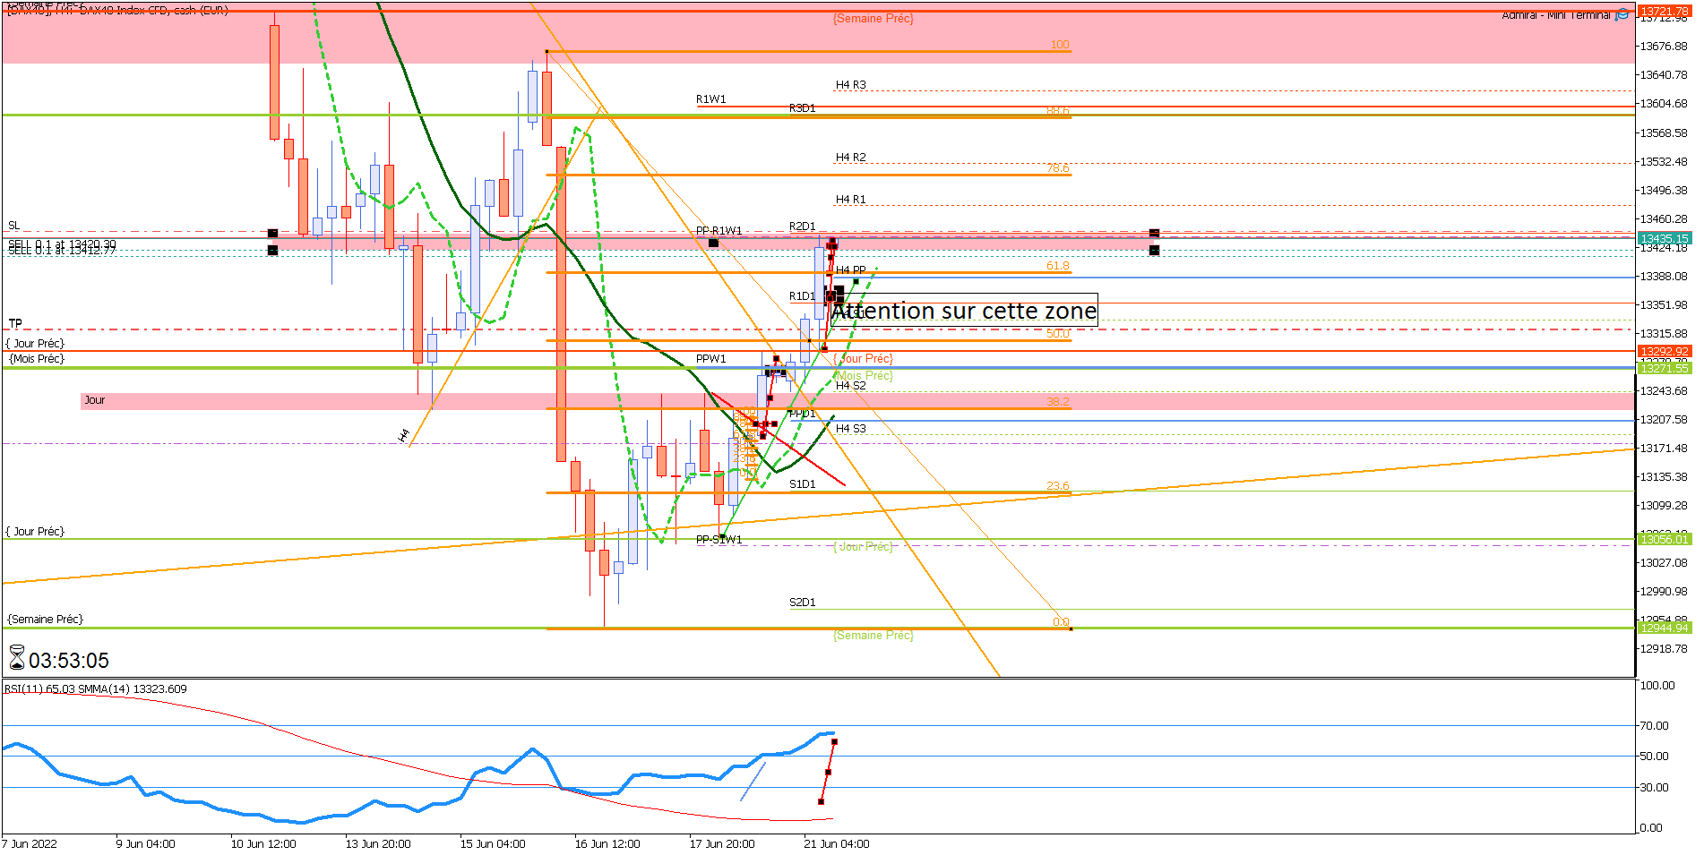The height and width of the screenshot is (855, 1704).
Task: Select the 'Attention sur cette zone' annotation
Action: (964, 311)
